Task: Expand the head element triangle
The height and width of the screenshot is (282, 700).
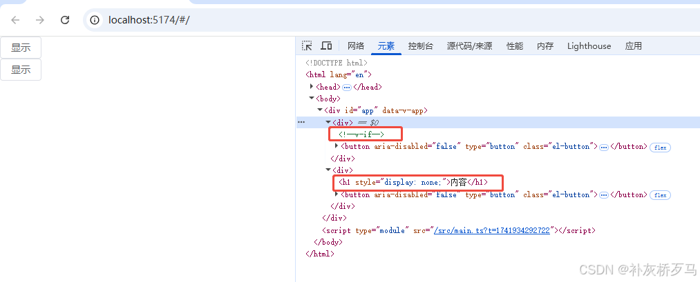Action: click(312, 86)
